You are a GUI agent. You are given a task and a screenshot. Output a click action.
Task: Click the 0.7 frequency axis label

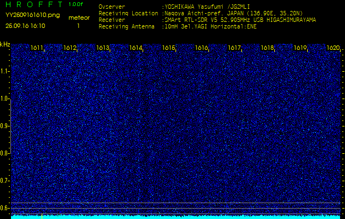[x=5, y=180]
